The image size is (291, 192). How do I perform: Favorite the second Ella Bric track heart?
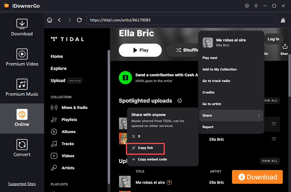click(274, 139)
